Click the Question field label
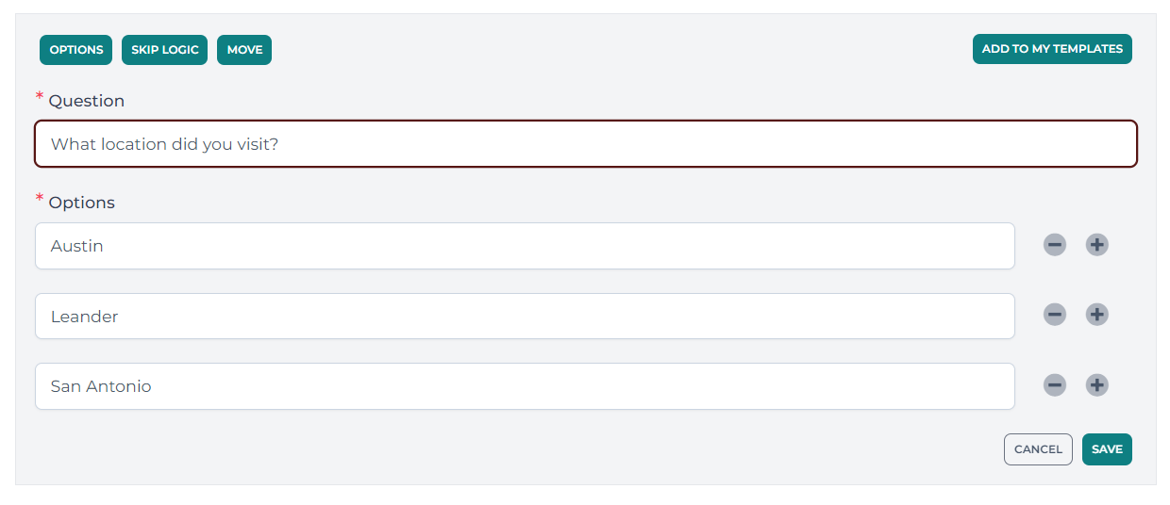 point(87,101)
